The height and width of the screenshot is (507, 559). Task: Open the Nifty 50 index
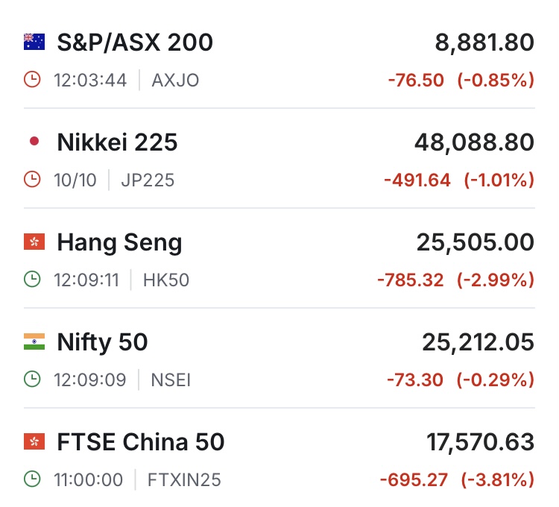(102, 342)
